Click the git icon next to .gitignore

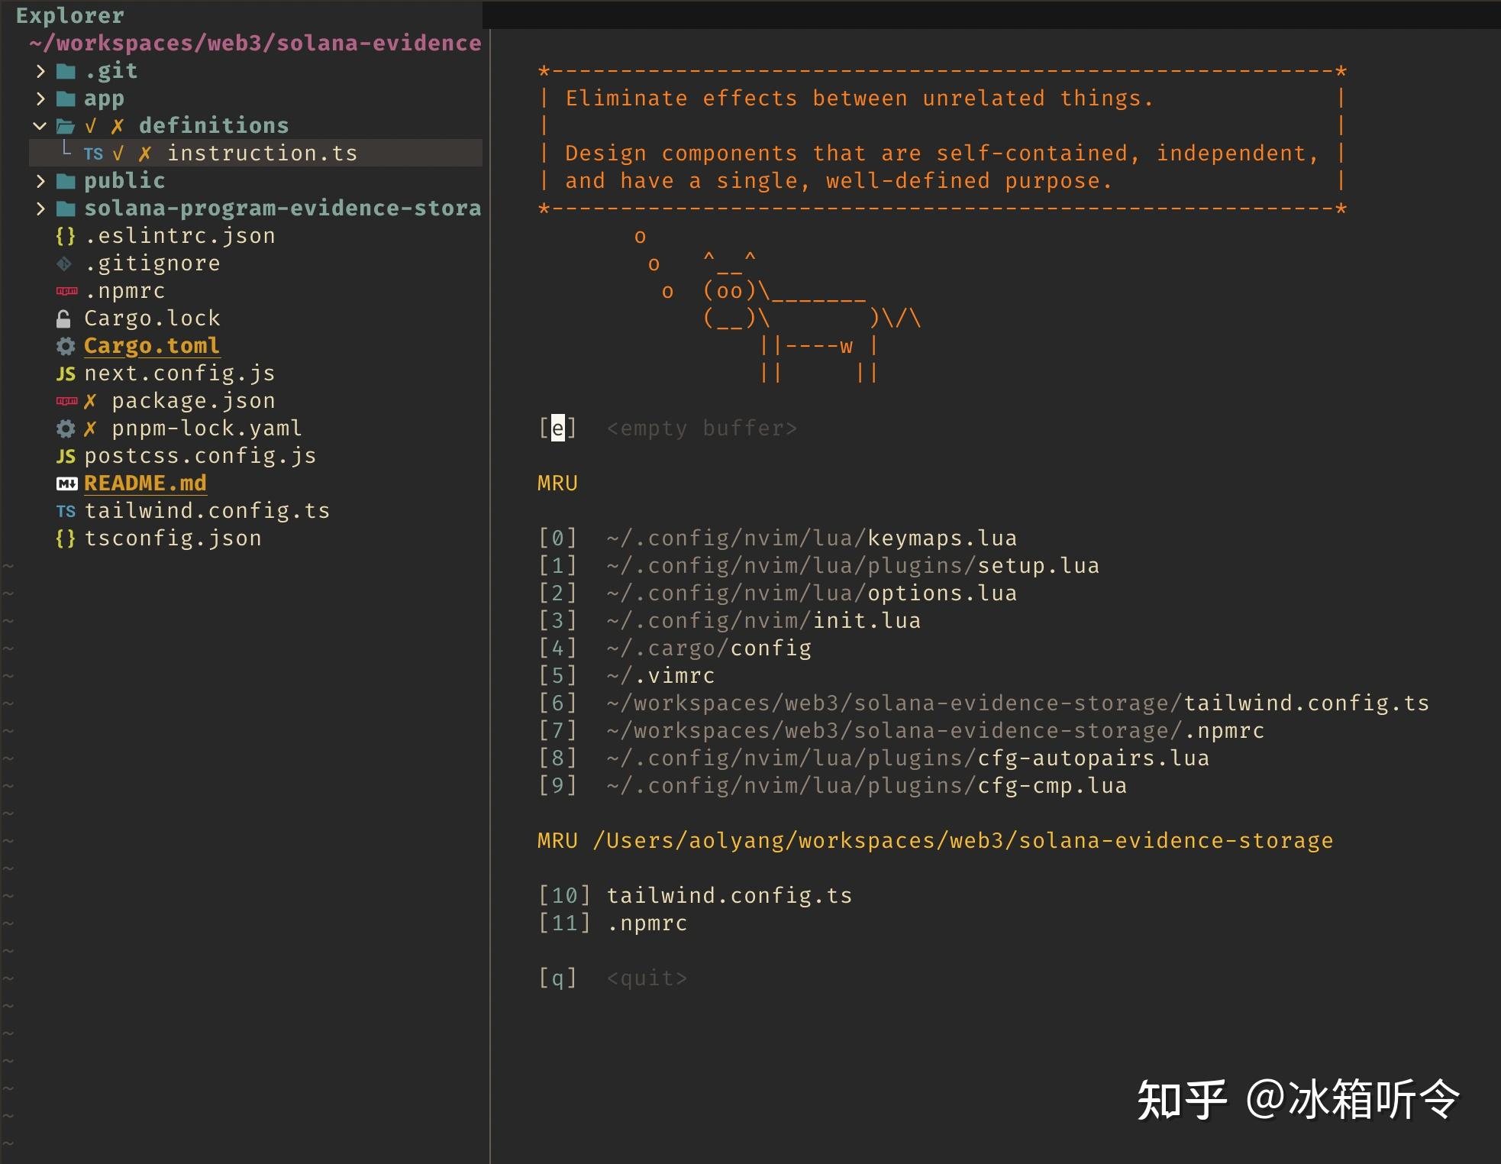pyautogui.click(x=65, y=263)
